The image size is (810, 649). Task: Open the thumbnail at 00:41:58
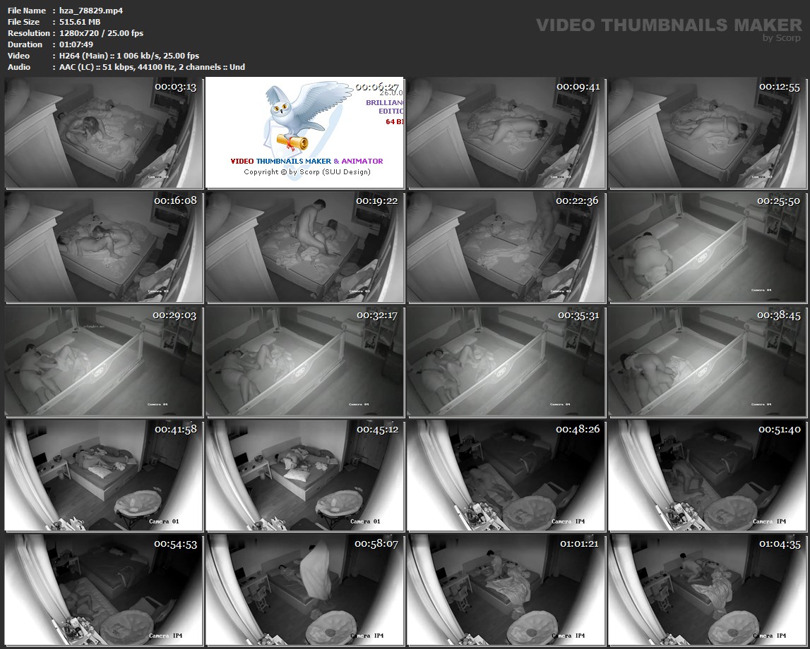(x=104, y=475)
